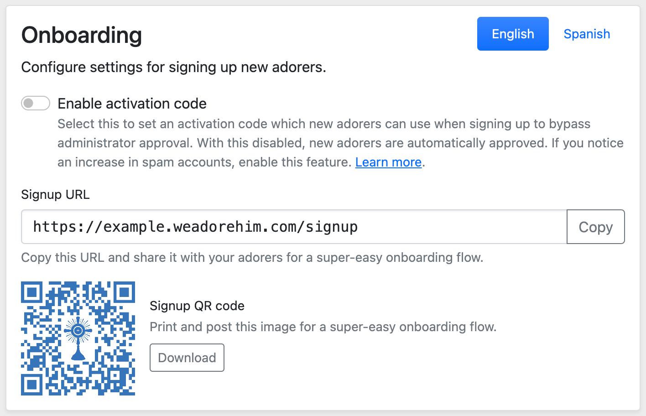Image resolution: width=646 pixels, height=416 pixels.
Task: Download the signup QR code image
Action: [187, 358]
